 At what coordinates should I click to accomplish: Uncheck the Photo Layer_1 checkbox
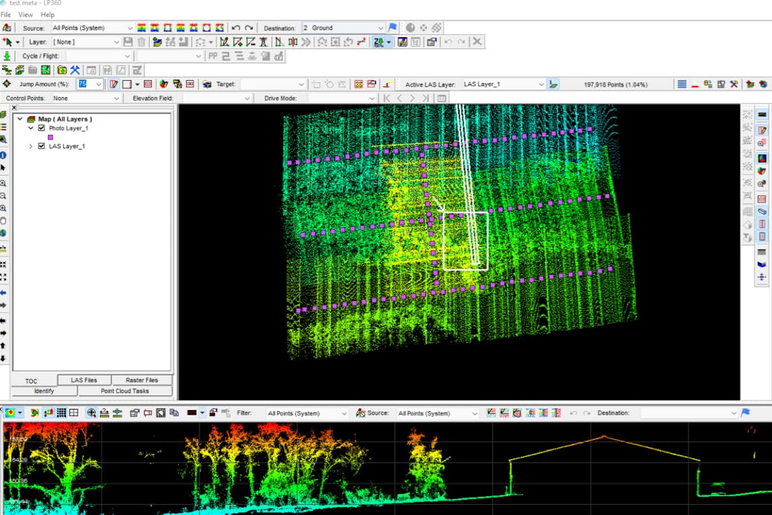(x=42, y=128)
